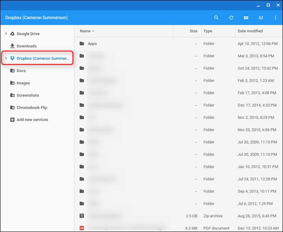This screenshot has width=283, height=232.
Task: Sort by the Size column header
Action: (x=193, y=31)
